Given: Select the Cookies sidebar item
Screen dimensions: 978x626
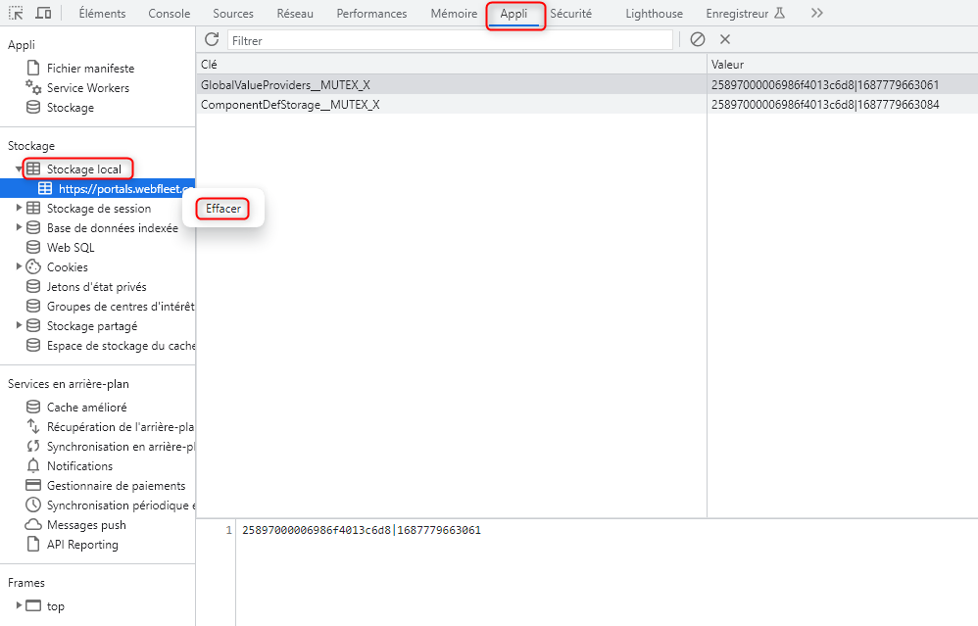Looking at the screenshot, I should (x=67, y=267).
